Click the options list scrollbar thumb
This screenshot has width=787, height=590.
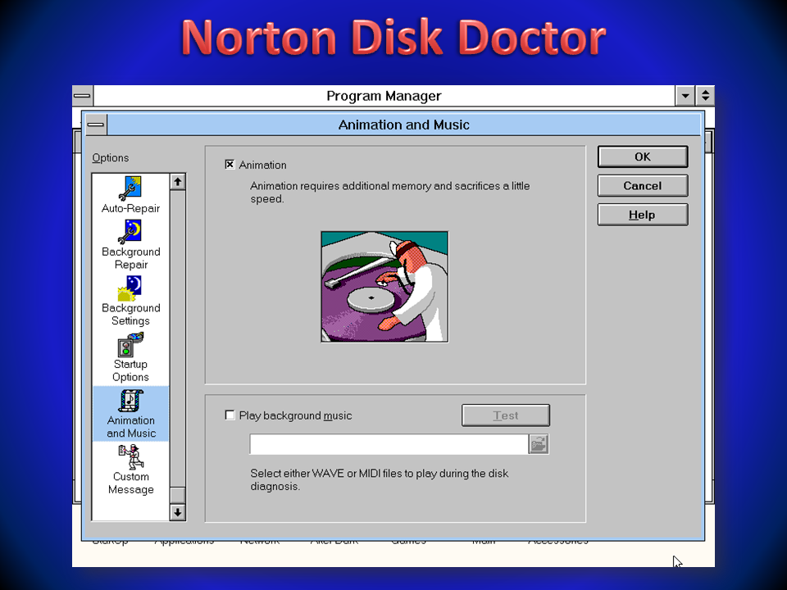(x=178, y=495)
